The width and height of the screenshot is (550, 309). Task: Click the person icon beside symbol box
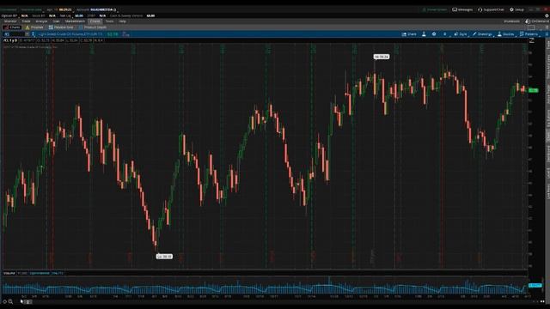(34, 34)
